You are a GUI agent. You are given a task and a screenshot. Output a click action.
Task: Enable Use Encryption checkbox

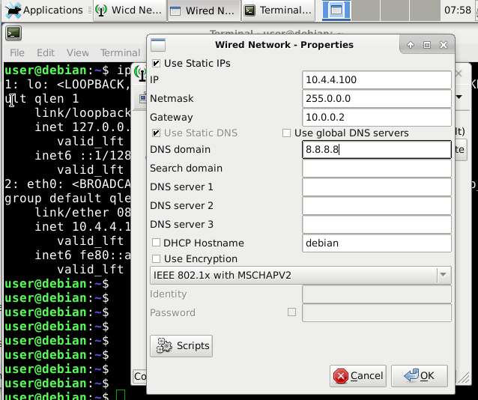(x=156, y=258)
